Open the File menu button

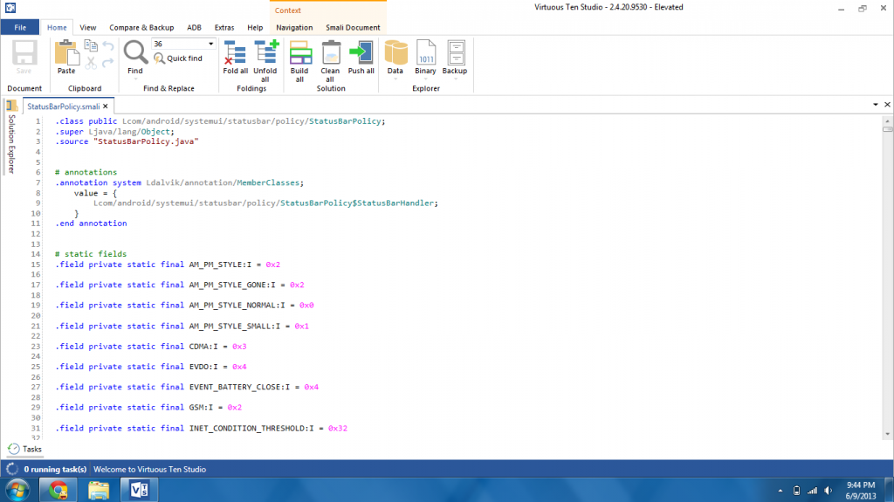point(19,27)
